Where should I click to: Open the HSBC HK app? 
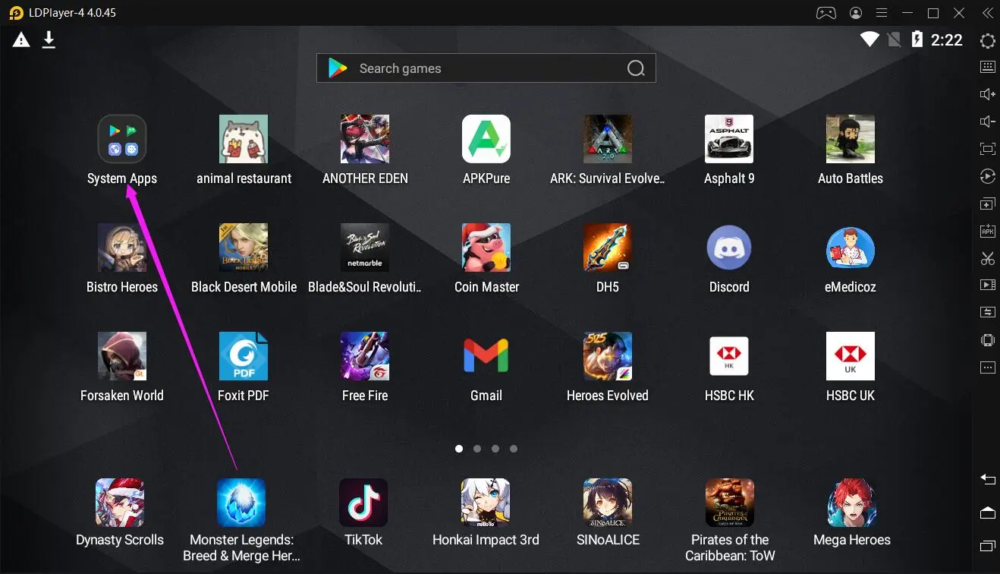click(729, 356)
